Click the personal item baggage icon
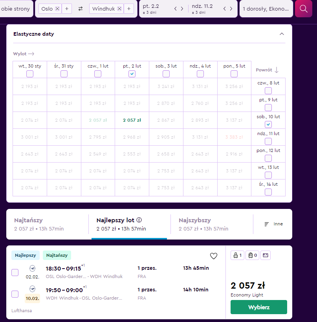The image size is (317, 322). (238, 255)
